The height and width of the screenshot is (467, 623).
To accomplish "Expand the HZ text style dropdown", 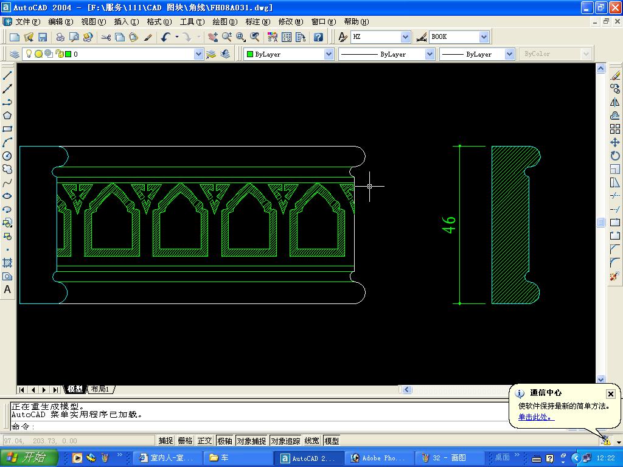I will 405,37.
